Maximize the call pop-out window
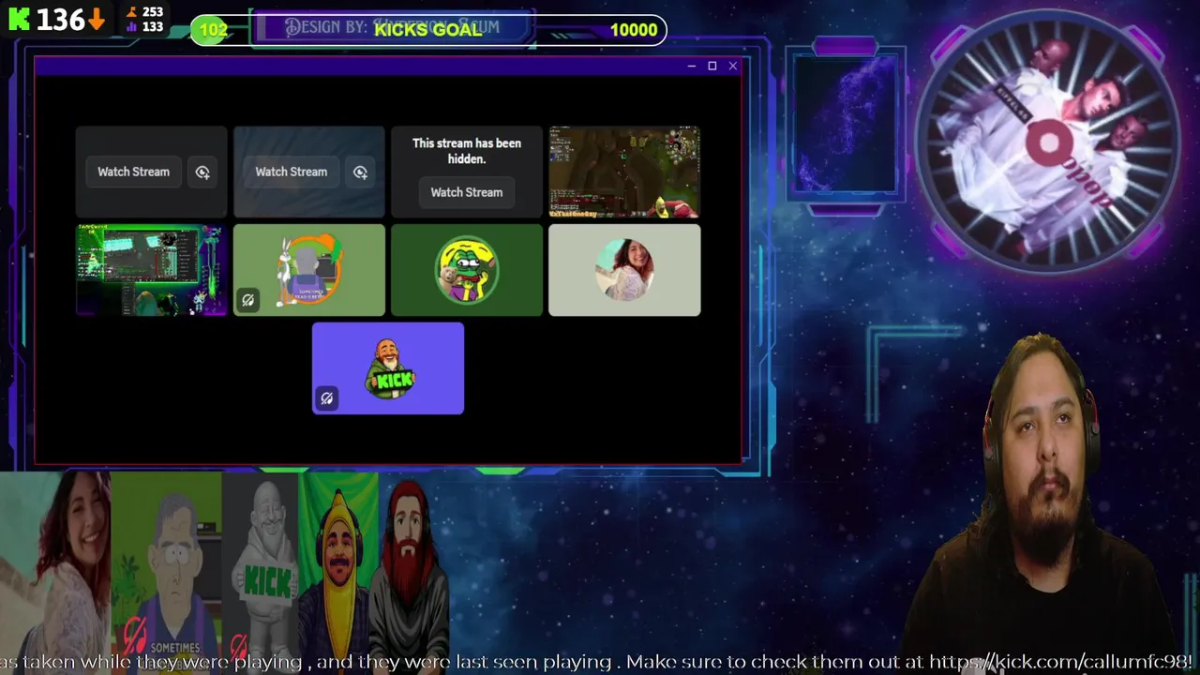The width and height of the screenshot is (1200, 675). pos(712,66)
